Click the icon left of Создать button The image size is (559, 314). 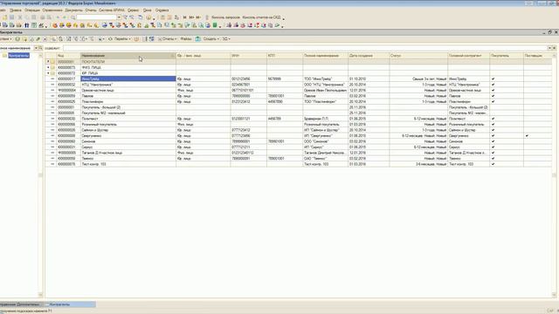pos(198,38)
